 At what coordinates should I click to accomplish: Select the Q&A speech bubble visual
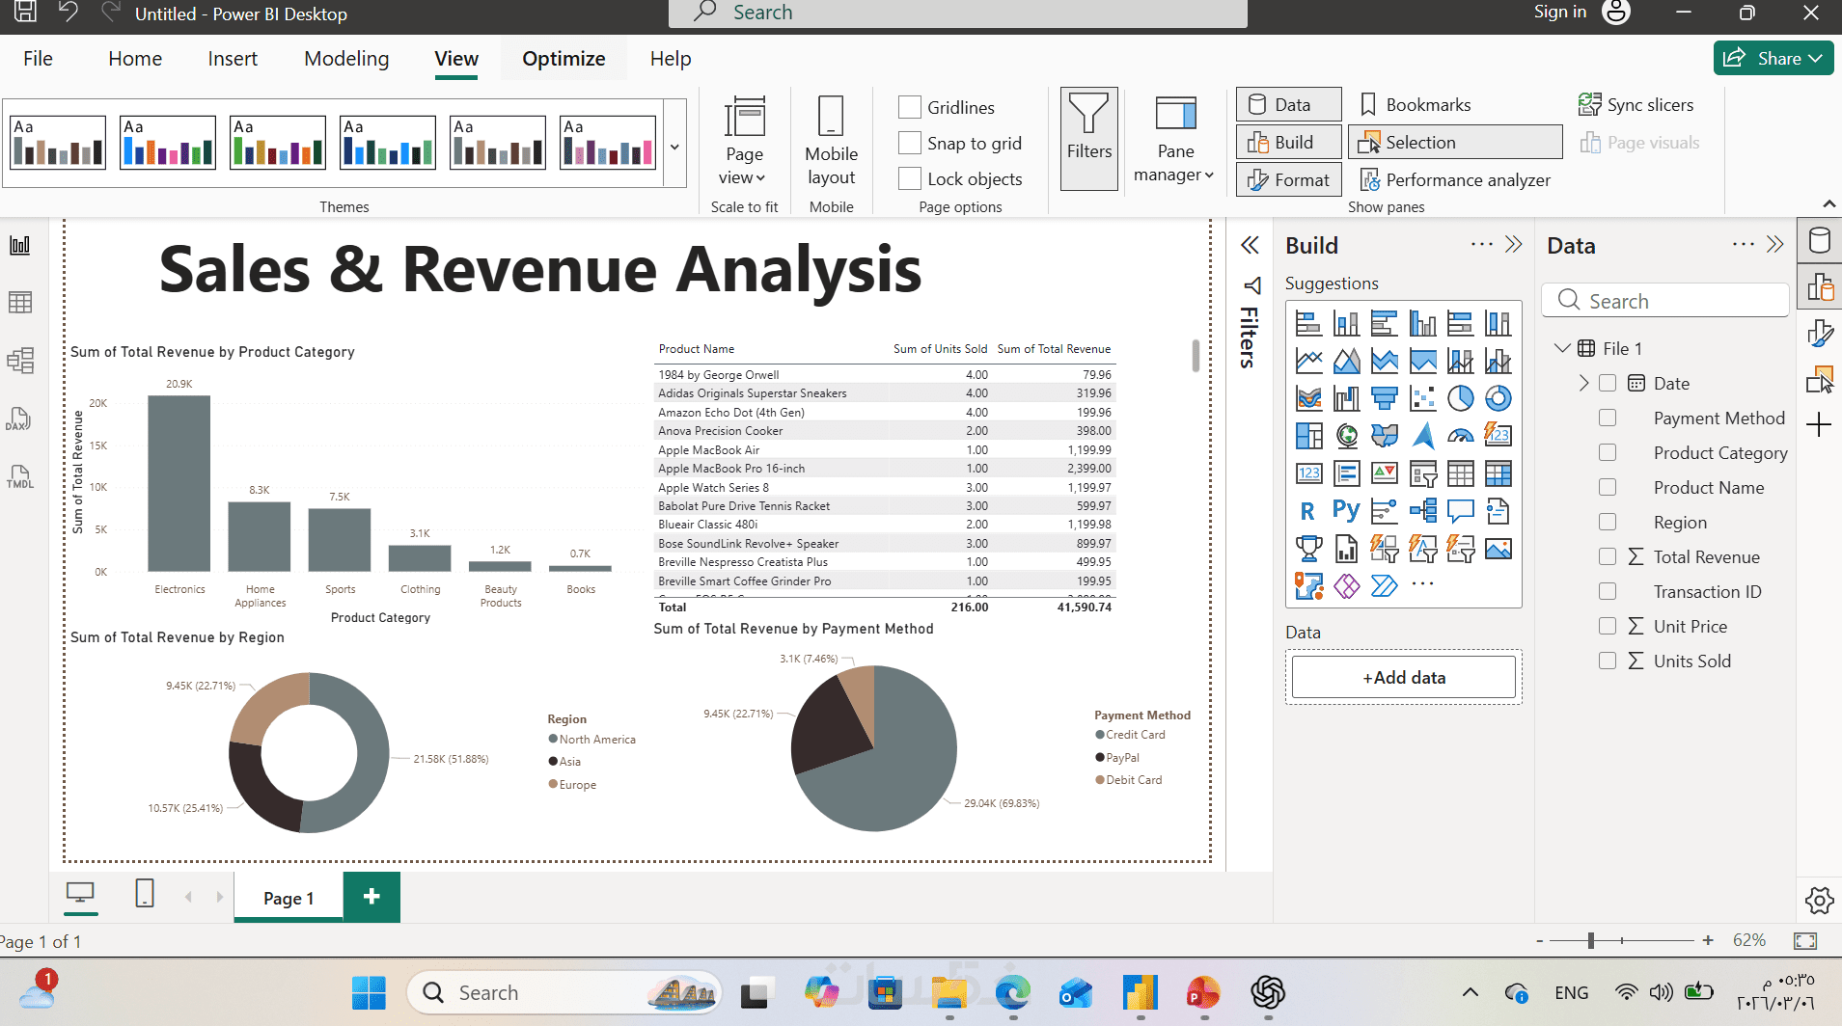[x=1461, y=511]
